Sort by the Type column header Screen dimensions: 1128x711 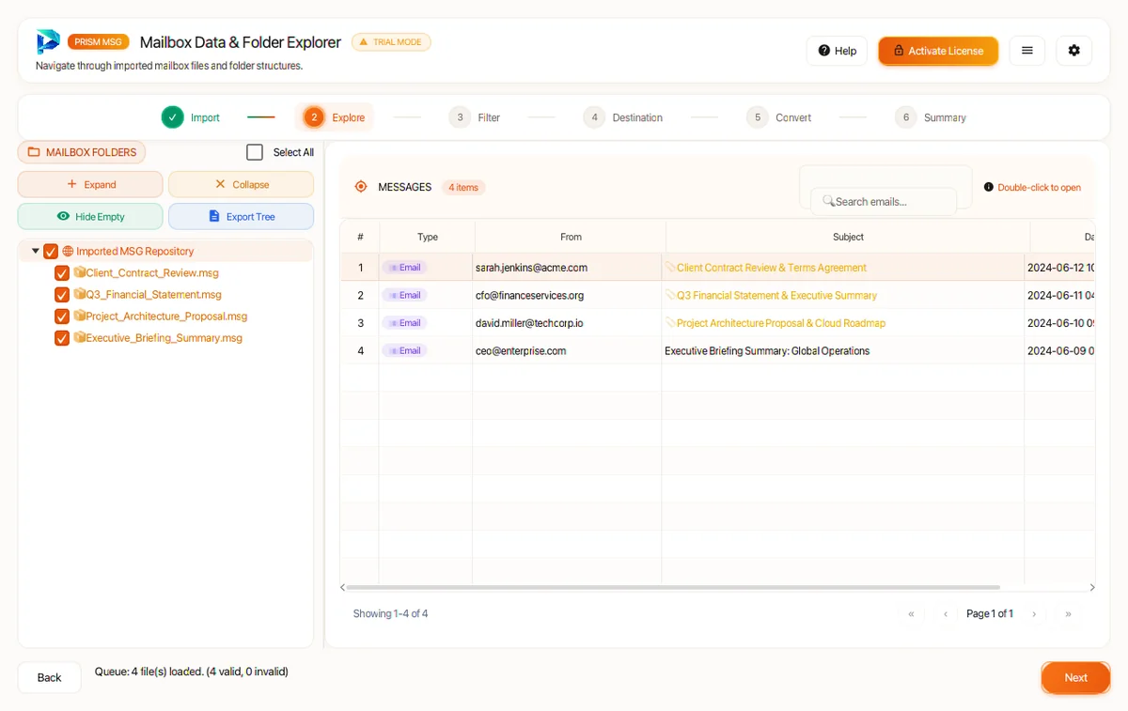(428, 237)
